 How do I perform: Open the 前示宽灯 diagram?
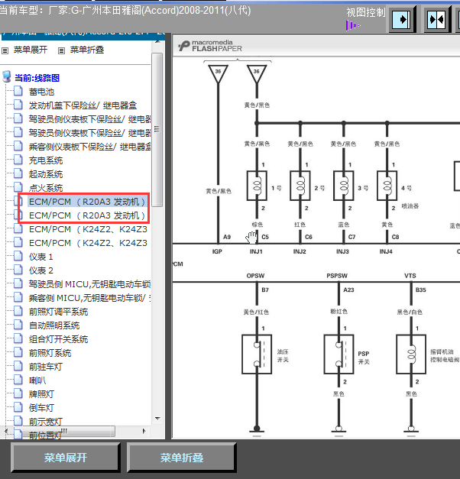46,422
